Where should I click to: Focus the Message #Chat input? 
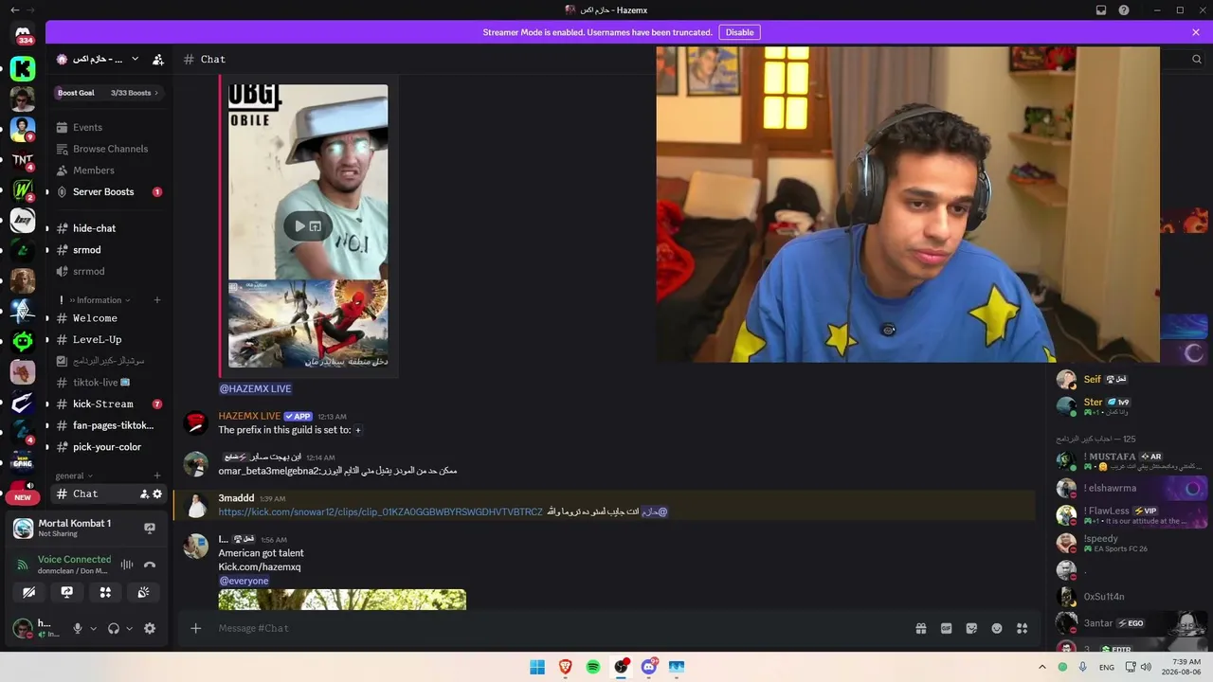(x=559, y=628)
